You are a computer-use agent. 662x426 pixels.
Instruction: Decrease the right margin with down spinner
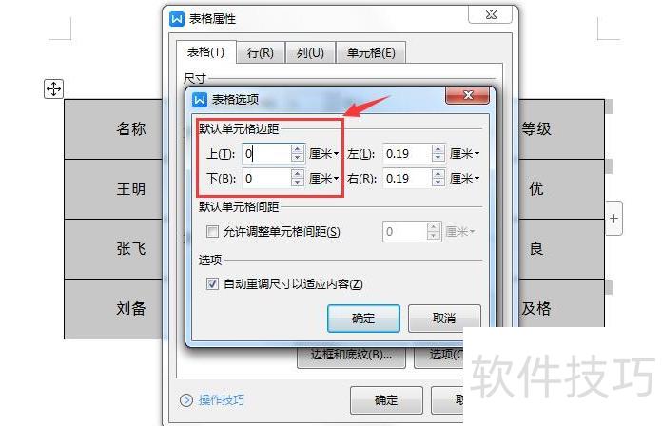pyautogui.click(x=438, y=183)
